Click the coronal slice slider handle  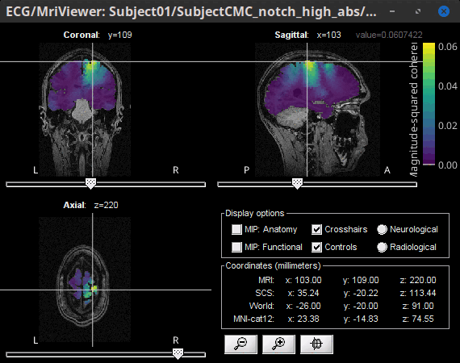[90, 184]
